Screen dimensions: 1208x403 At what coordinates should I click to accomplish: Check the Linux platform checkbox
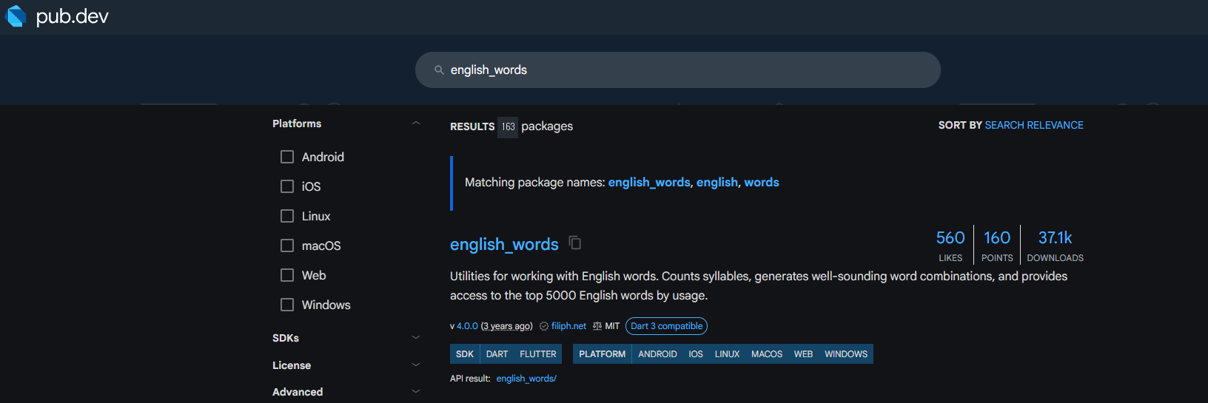pyautogui.click(x=287, y=216)
